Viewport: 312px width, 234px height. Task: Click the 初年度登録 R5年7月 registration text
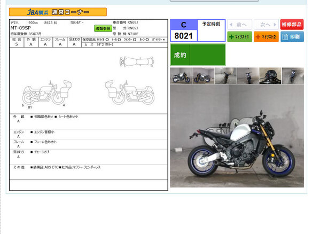(x=26, y=34)
